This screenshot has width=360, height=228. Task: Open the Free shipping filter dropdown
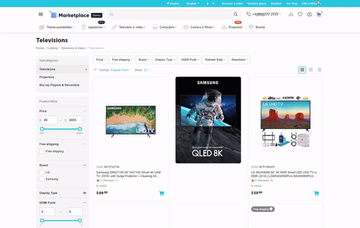tap(122, 59)
